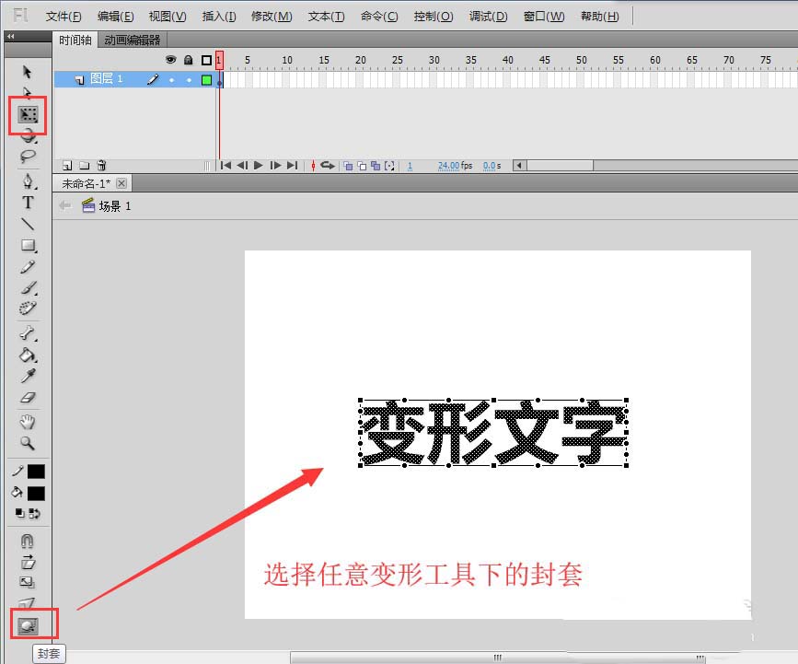Swap stroke and fill colors
Viewport: 798px width, 664px height.
[35, 513]
